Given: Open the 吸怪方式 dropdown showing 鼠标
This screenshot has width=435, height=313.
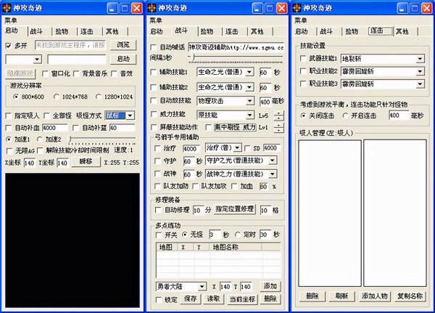Looking at the screenshot, I should tap(130, 115).
